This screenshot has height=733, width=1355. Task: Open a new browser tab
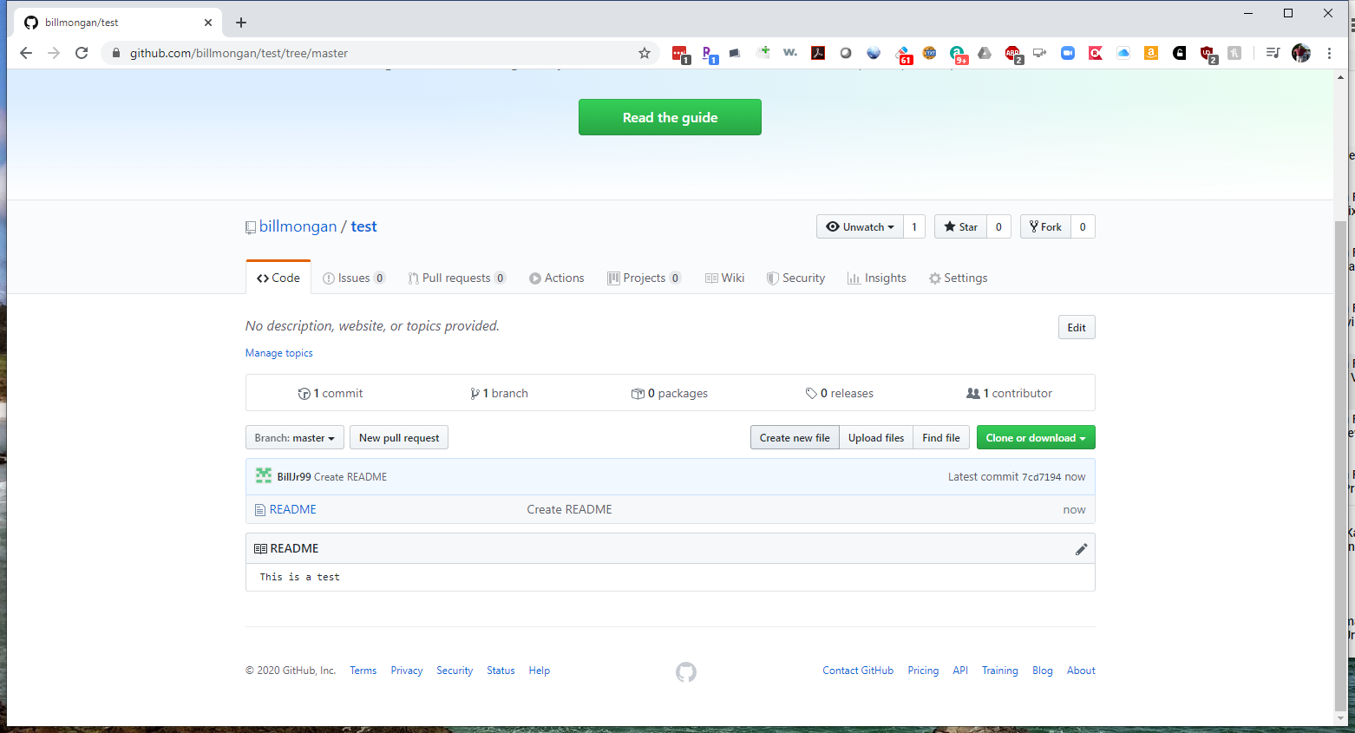[241, 23]
